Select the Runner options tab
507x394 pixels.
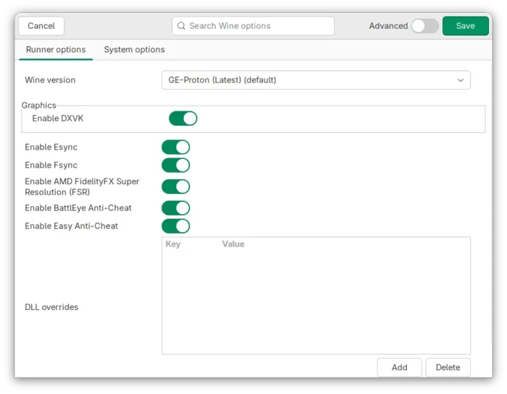[x=56, y=50]
